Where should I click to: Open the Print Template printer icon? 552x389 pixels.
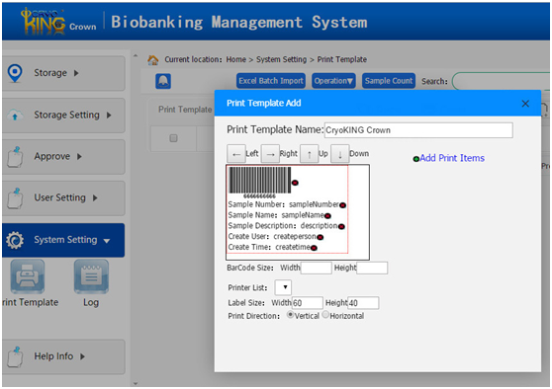pos(28,276)
